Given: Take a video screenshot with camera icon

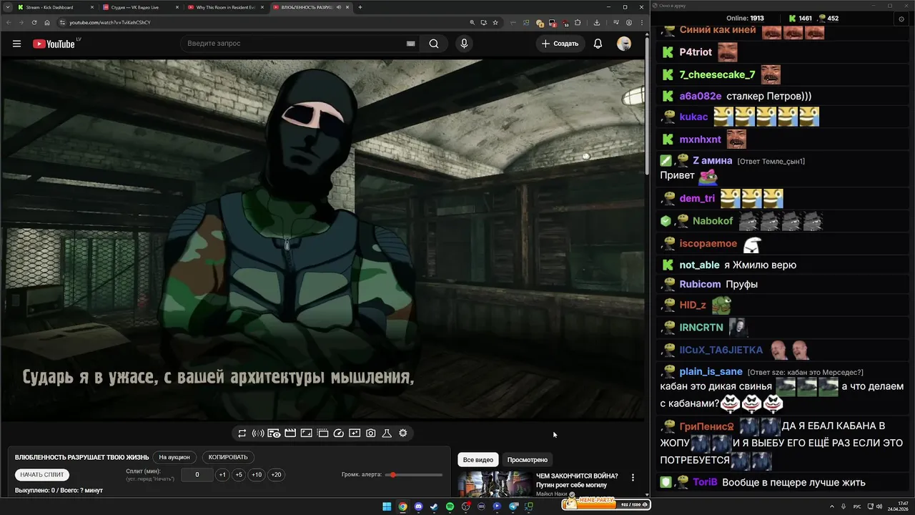Looking at the screenshot, I should 371,433.
